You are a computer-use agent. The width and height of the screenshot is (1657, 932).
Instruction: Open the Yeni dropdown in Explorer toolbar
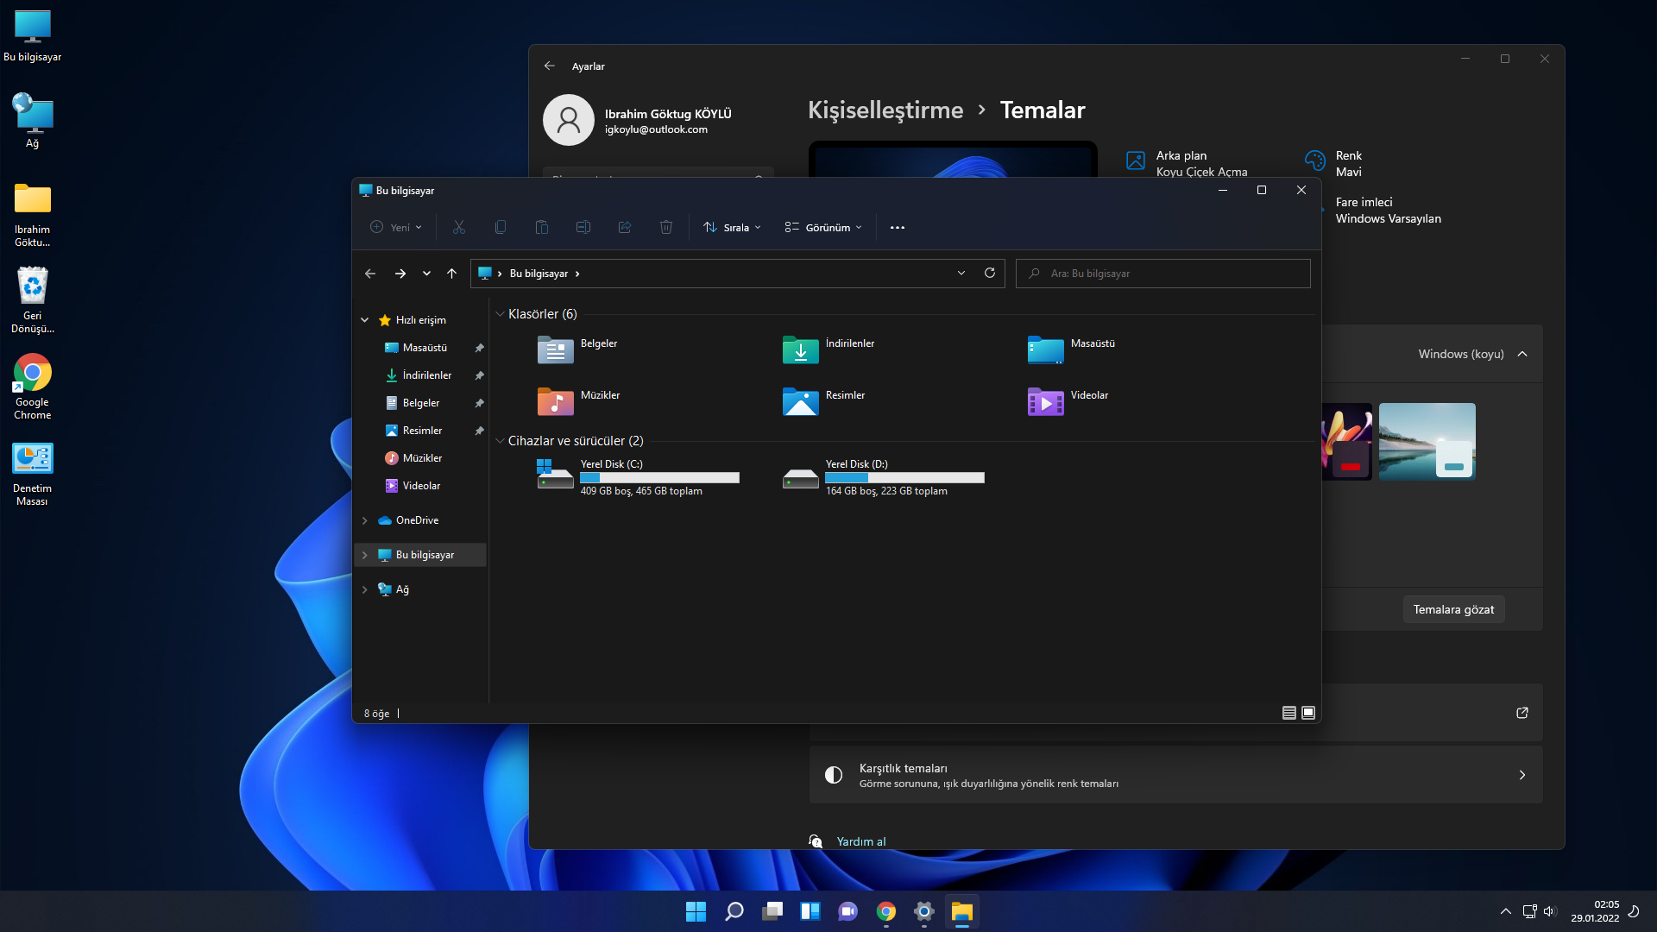pos(396,227)
